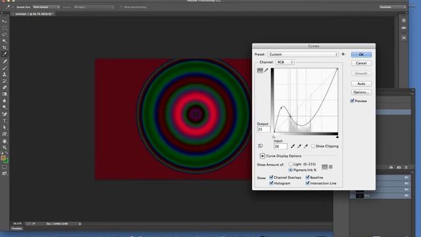421x237 pixels.
Task: Toggle Quick Mask mode icon
Action: 5,167
